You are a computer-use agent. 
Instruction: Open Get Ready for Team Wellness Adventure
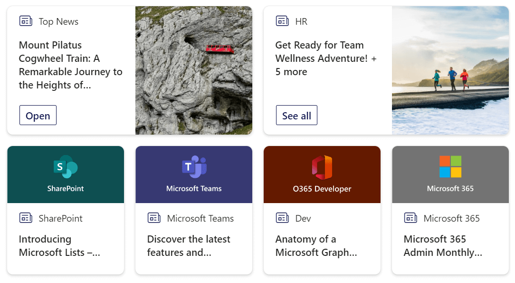coord(326,59)
